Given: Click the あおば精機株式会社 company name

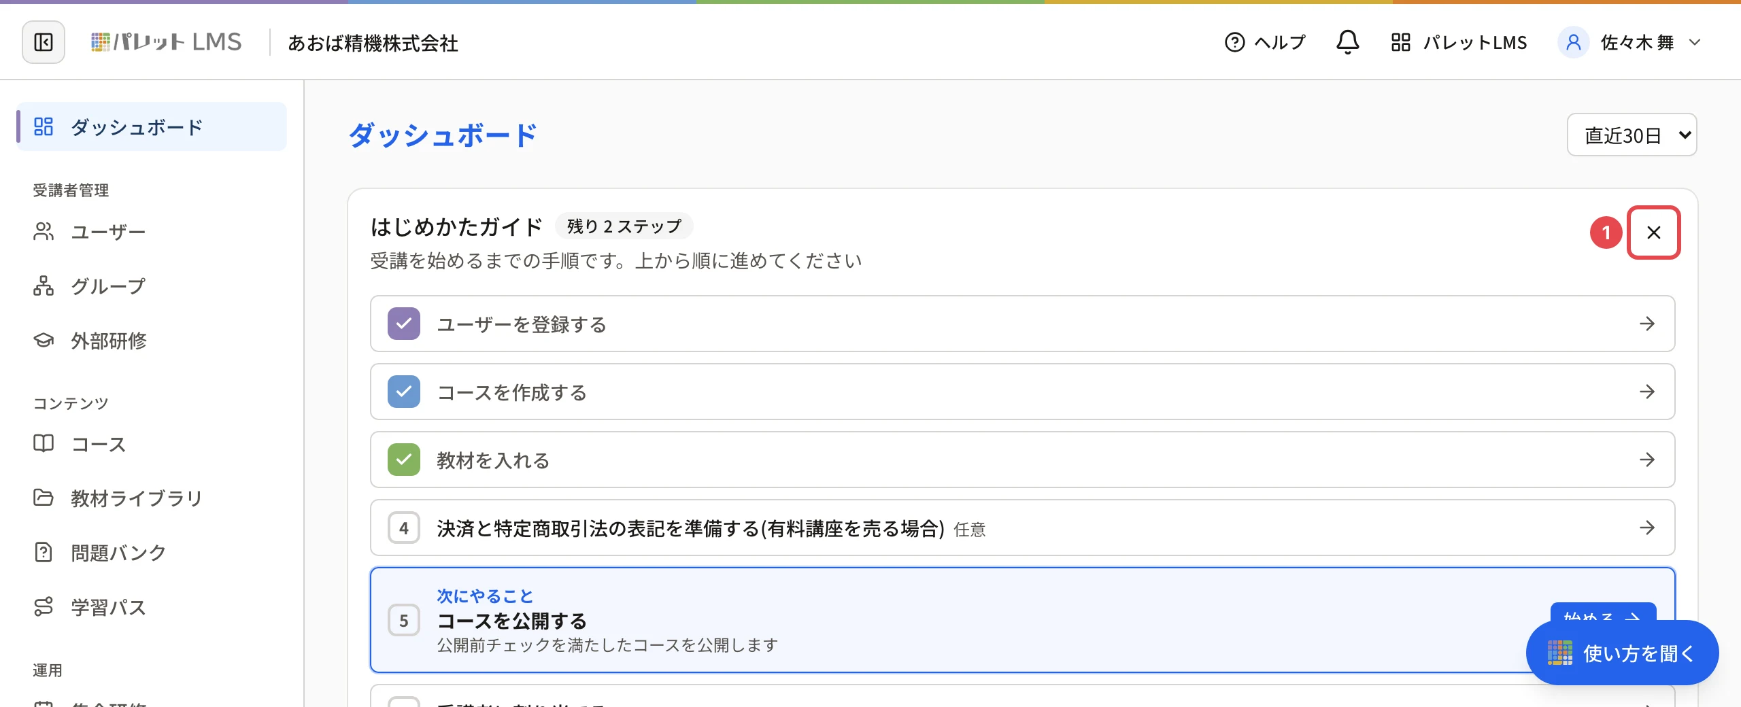Looking at the screenshot, I should (x=373, y=43).
